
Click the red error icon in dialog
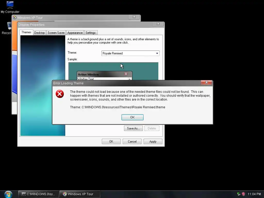click(60, 94)
